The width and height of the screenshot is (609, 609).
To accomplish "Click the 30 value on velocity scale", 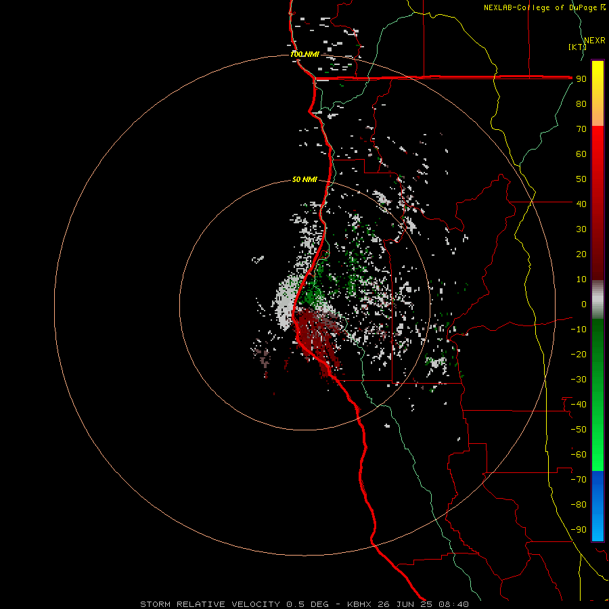I will tap(581, 229).
